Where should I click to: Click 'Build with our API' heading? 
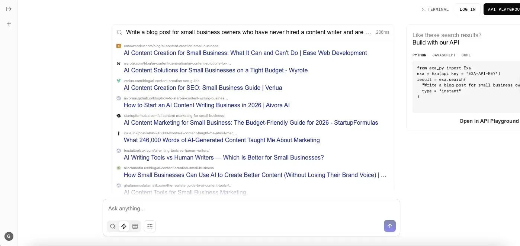[436, 43]
